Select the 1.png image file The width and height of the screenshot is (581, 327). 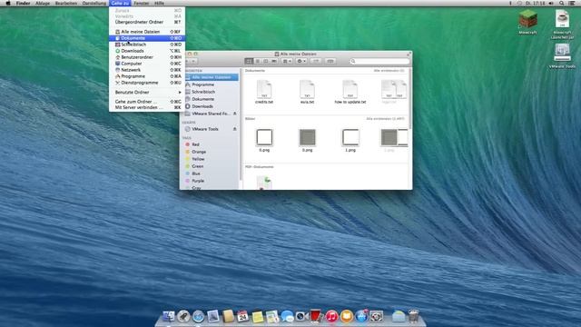pyautogui.click(x=350, y=140)
